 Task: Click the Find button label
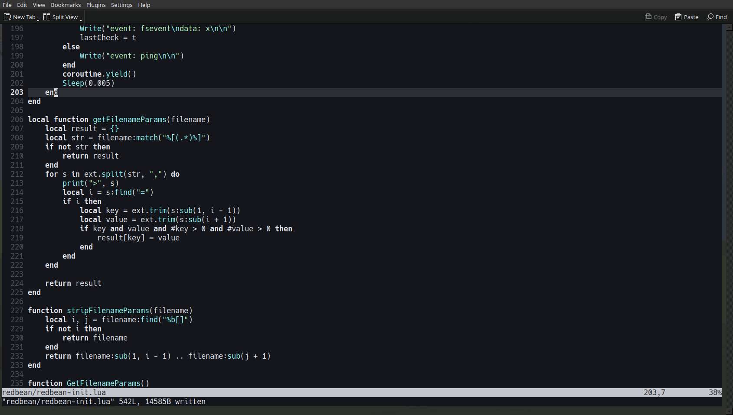(x=721, y=17)
